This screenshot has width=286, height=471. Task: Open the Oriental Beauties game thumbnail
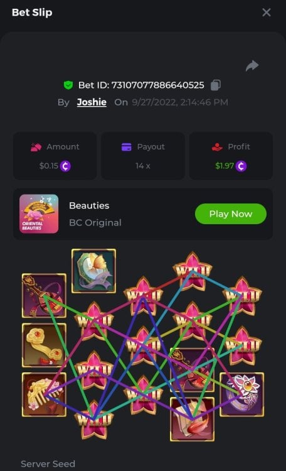(39, 214)
